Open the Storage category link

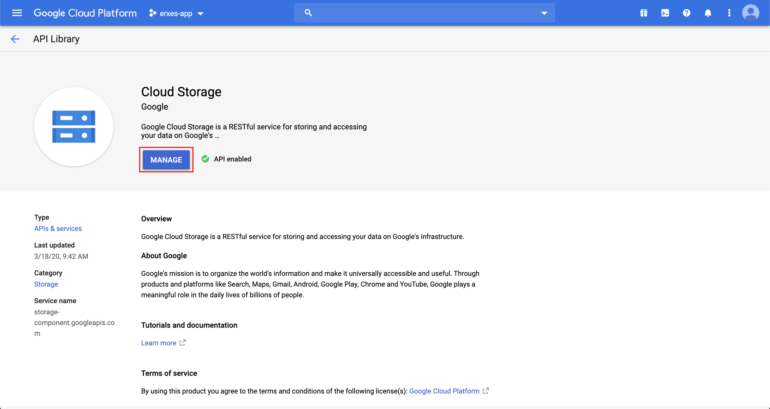pyautogui.click(x=46, y=284)
